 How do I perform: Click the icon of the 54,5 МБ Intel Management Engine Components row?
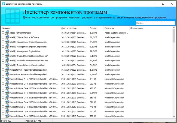tap(7, 42)
